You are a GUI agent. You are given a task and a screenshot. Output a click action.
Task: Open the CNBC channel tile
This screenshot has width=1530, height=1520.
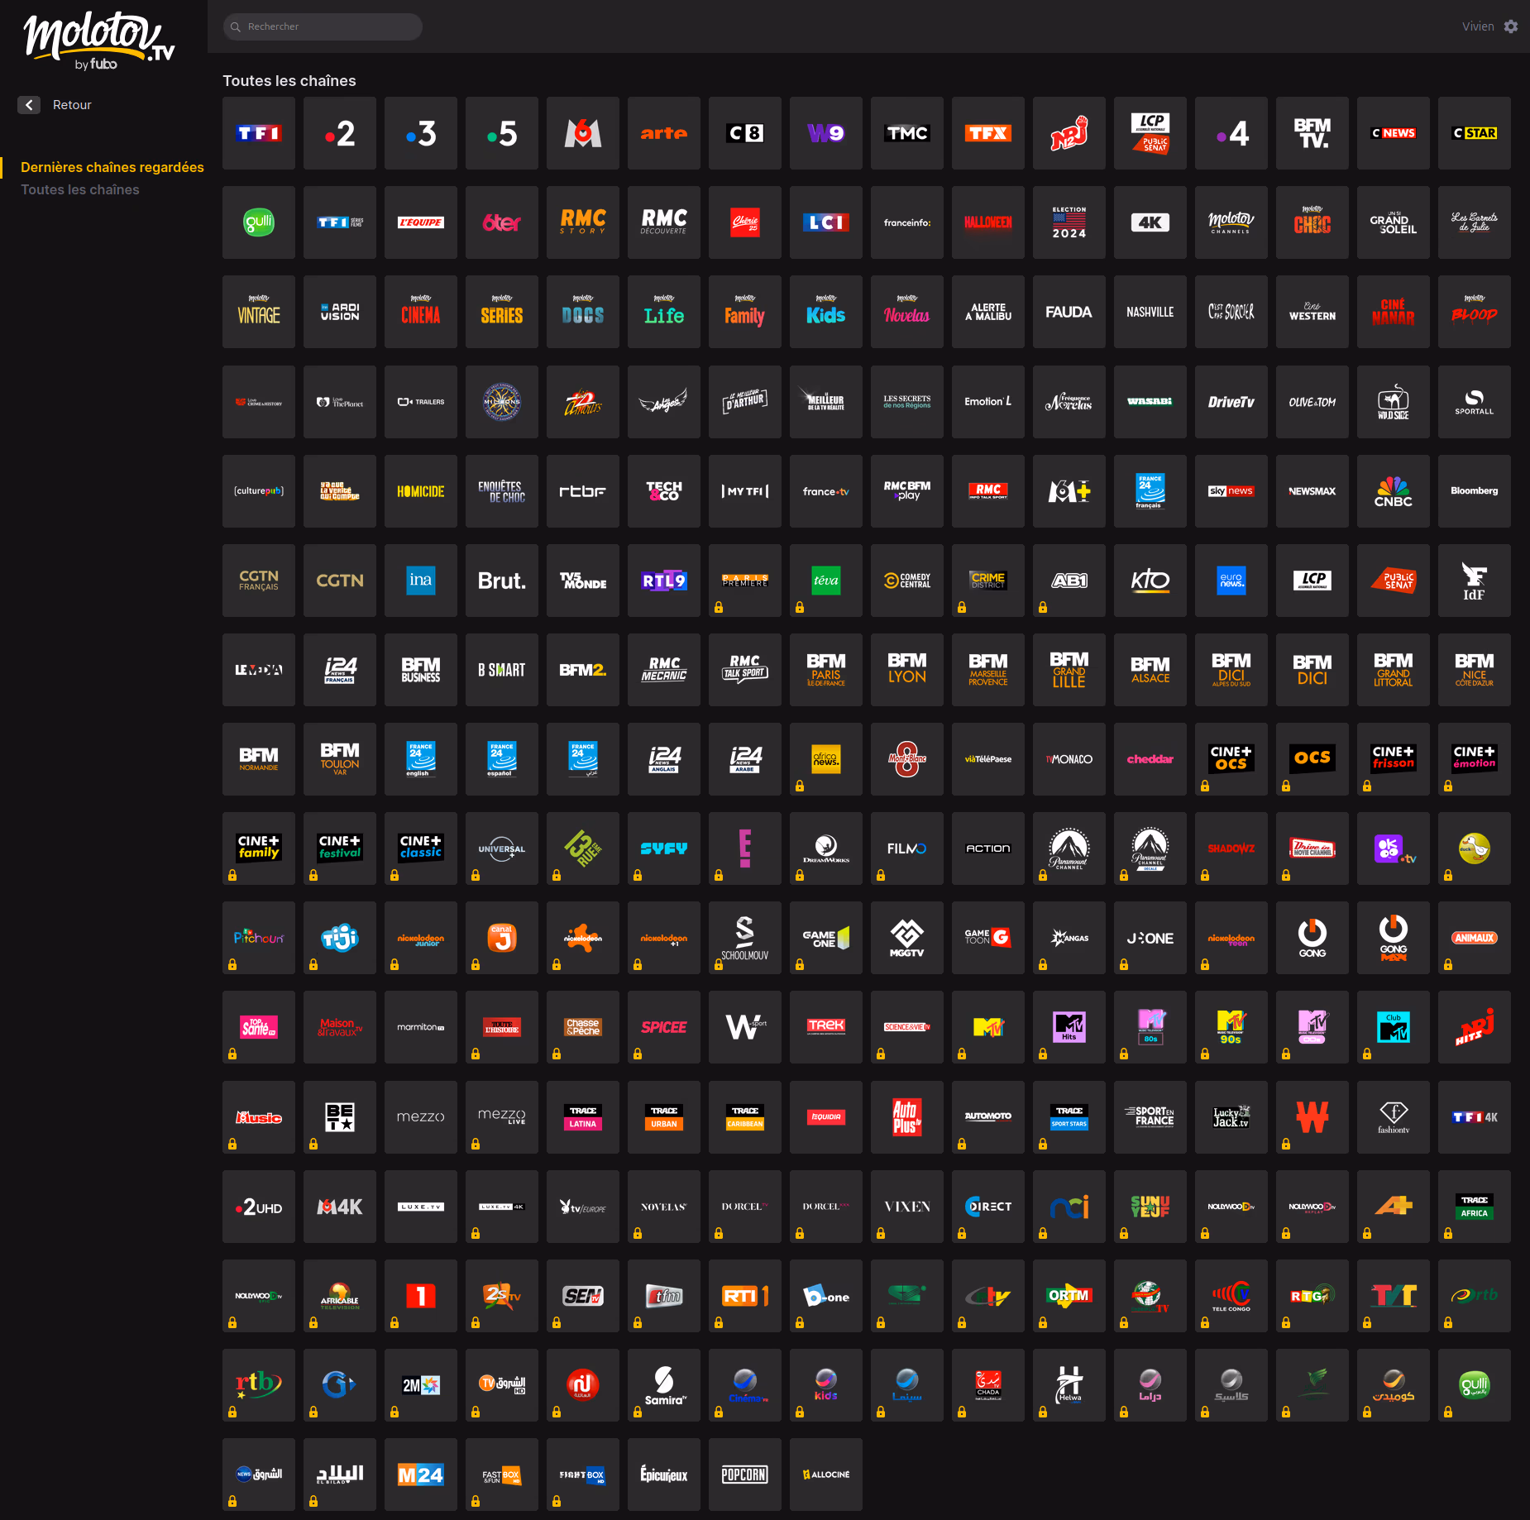1394,491
